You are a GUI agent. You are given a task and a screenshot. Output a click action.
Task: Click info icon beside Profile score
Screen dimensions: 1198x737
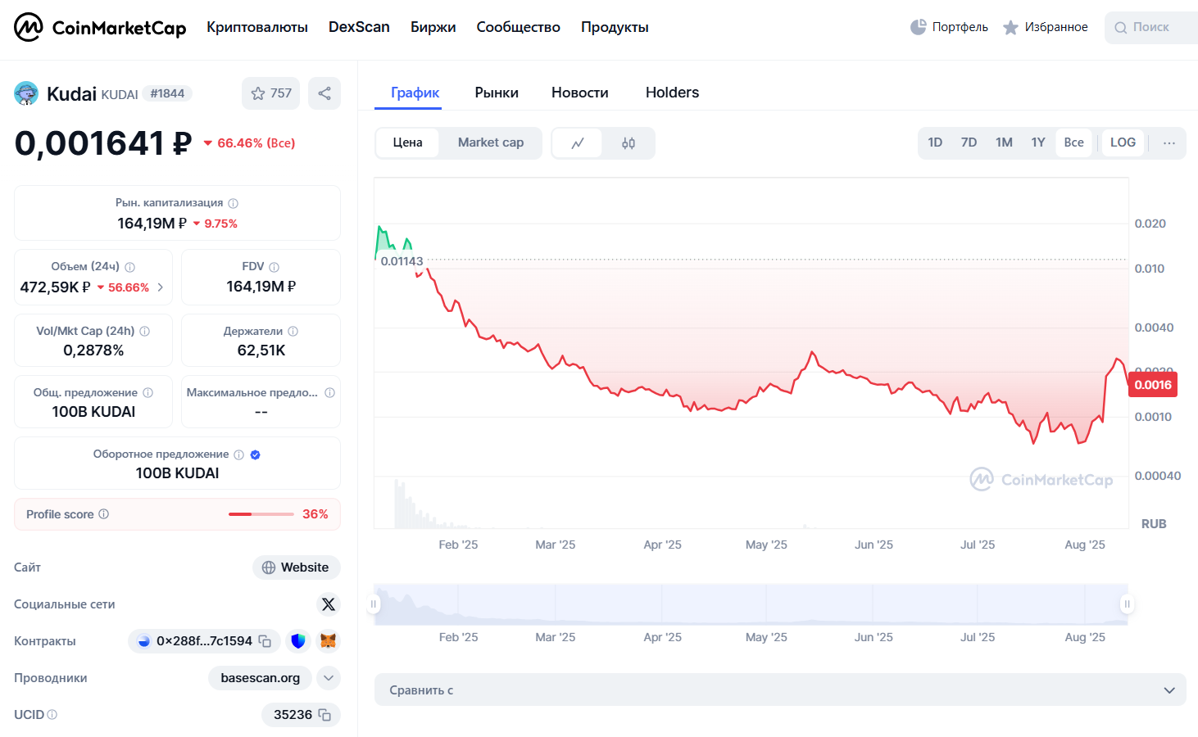tap(104, 514)
